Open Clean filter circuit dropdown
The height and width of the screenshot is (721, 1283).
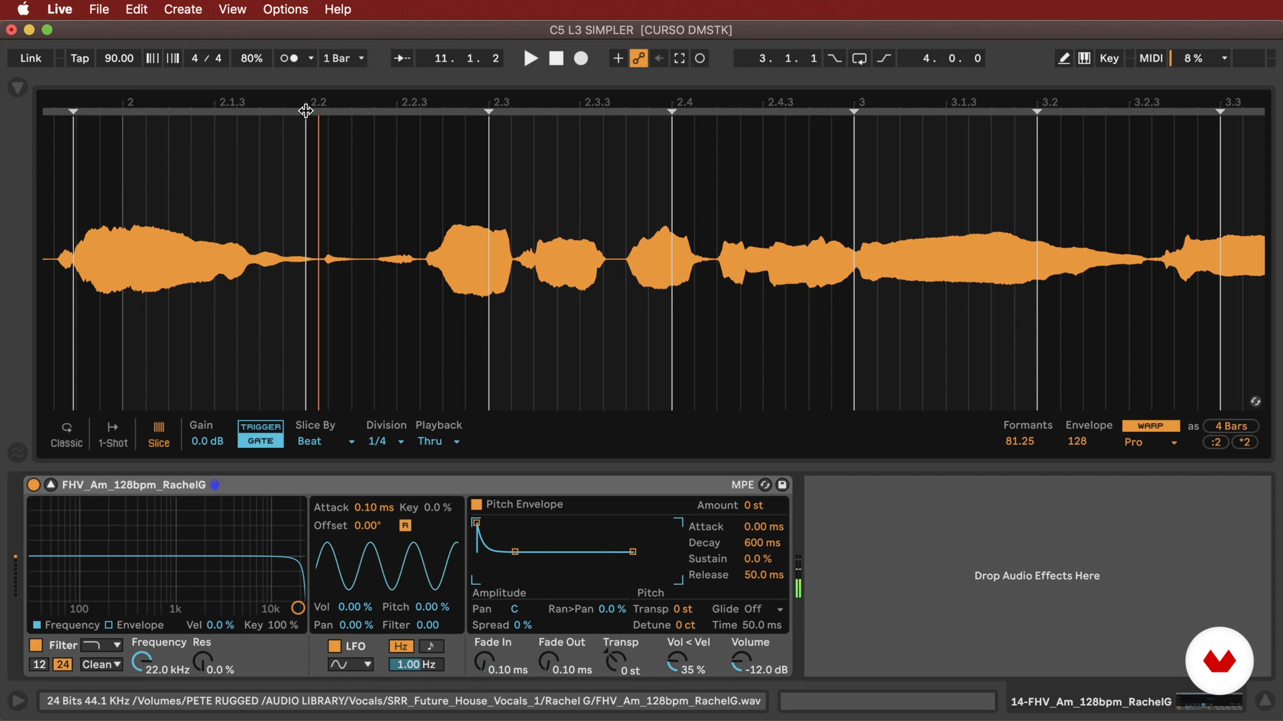click(102, 665)
